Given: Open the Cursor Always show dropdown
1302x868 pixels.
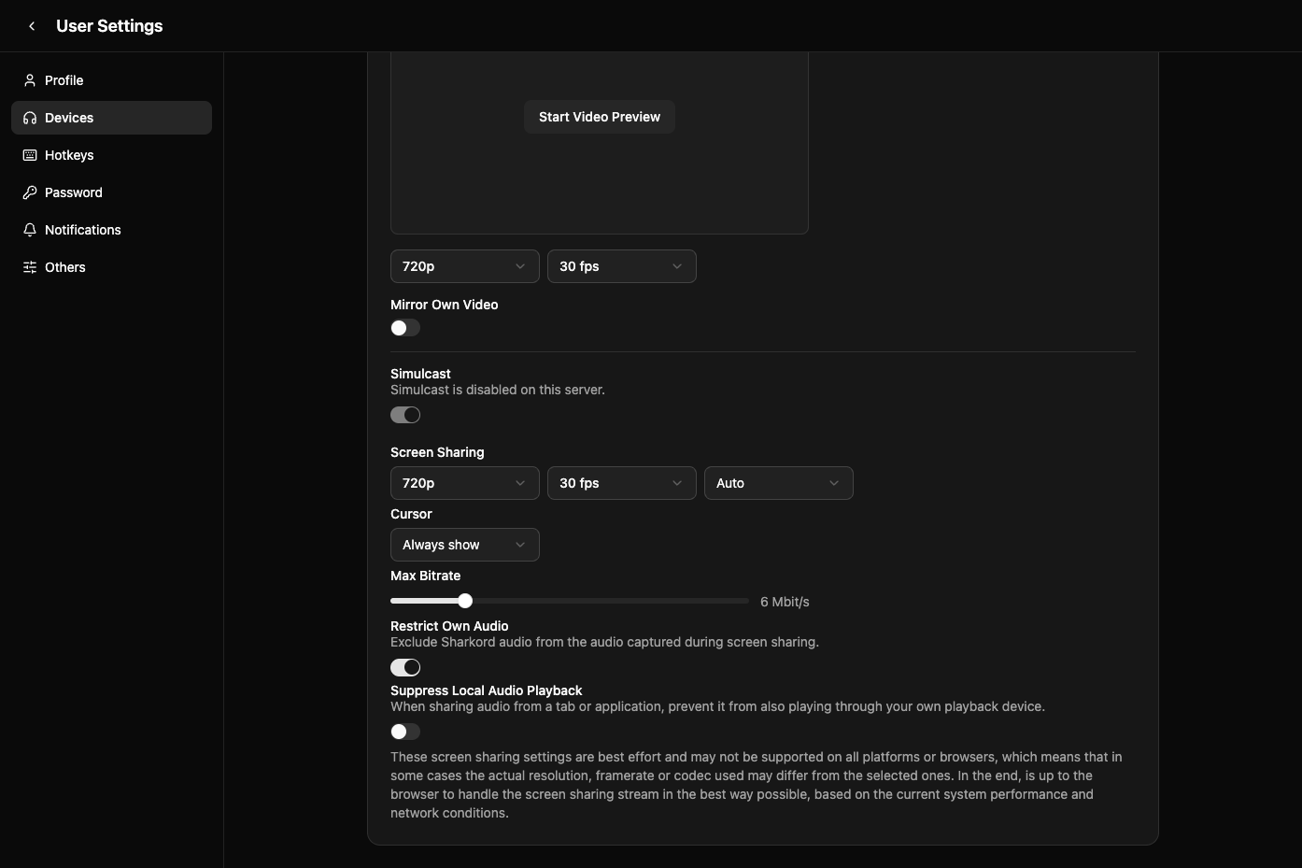Looking at the screenshot, I should 465,545.
